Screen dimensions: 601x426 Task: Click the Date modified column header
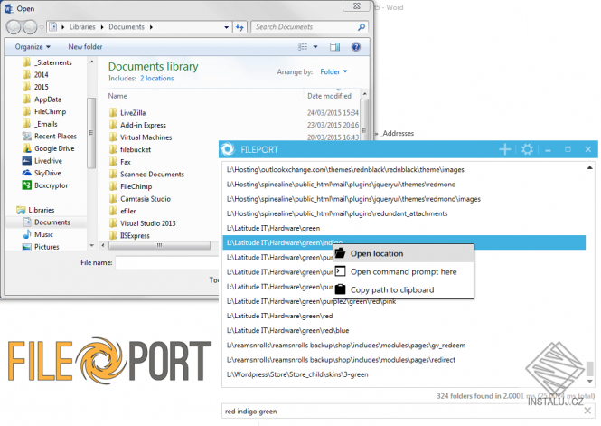[329, 96]
